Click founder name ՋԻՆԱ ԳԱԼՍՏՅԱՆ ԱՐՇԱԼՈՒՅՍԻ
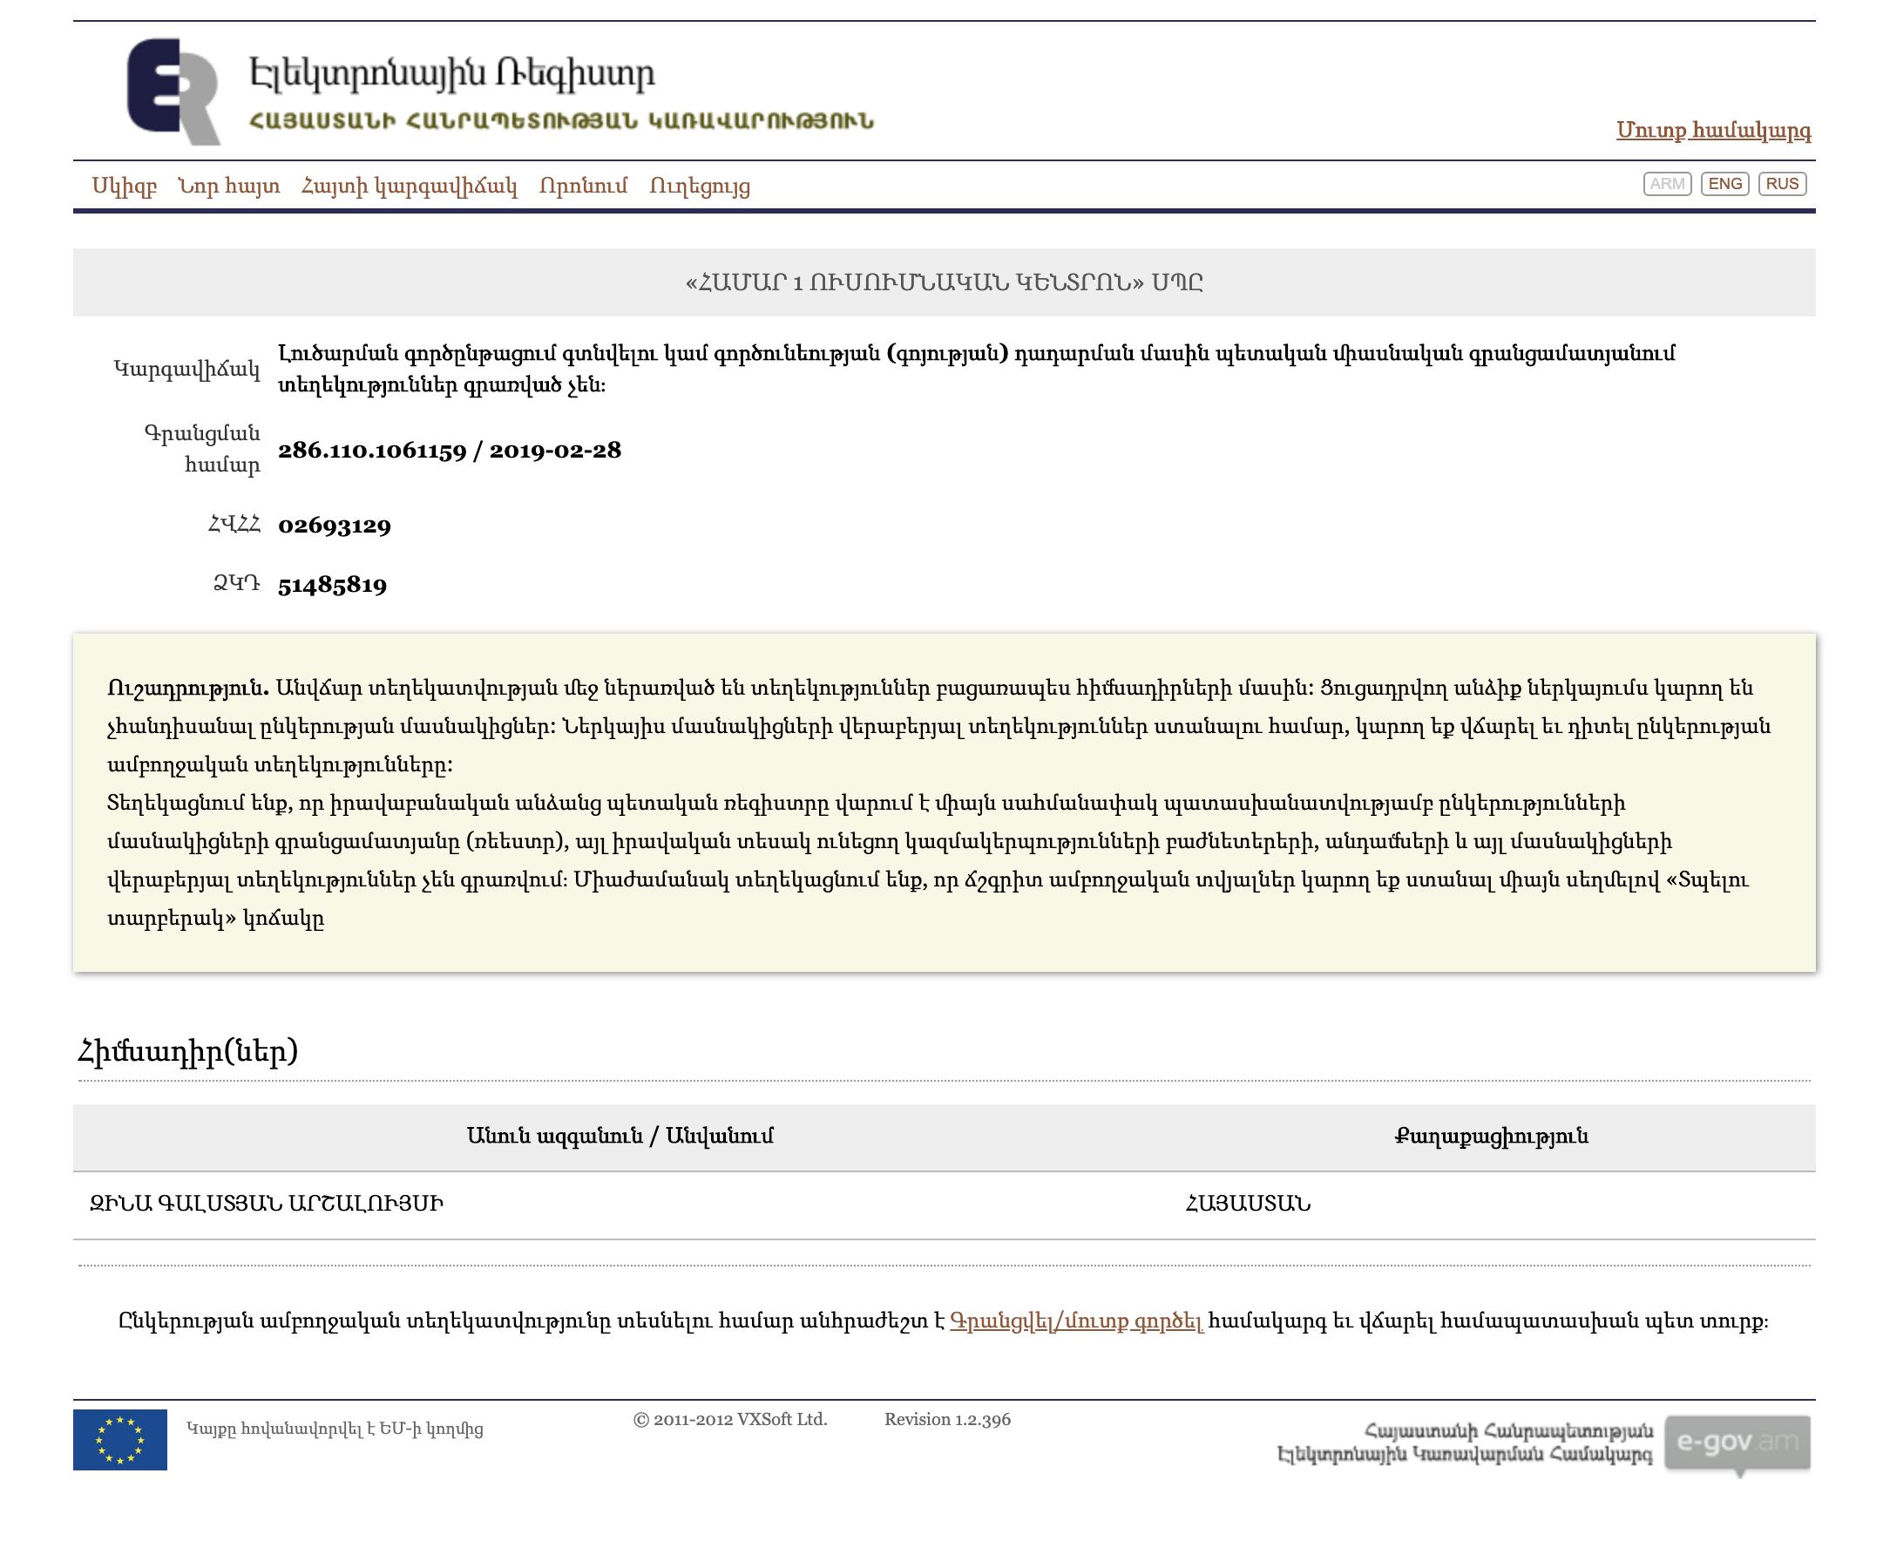Viewport: 1883px width, 1548px height. [266, 1204]
